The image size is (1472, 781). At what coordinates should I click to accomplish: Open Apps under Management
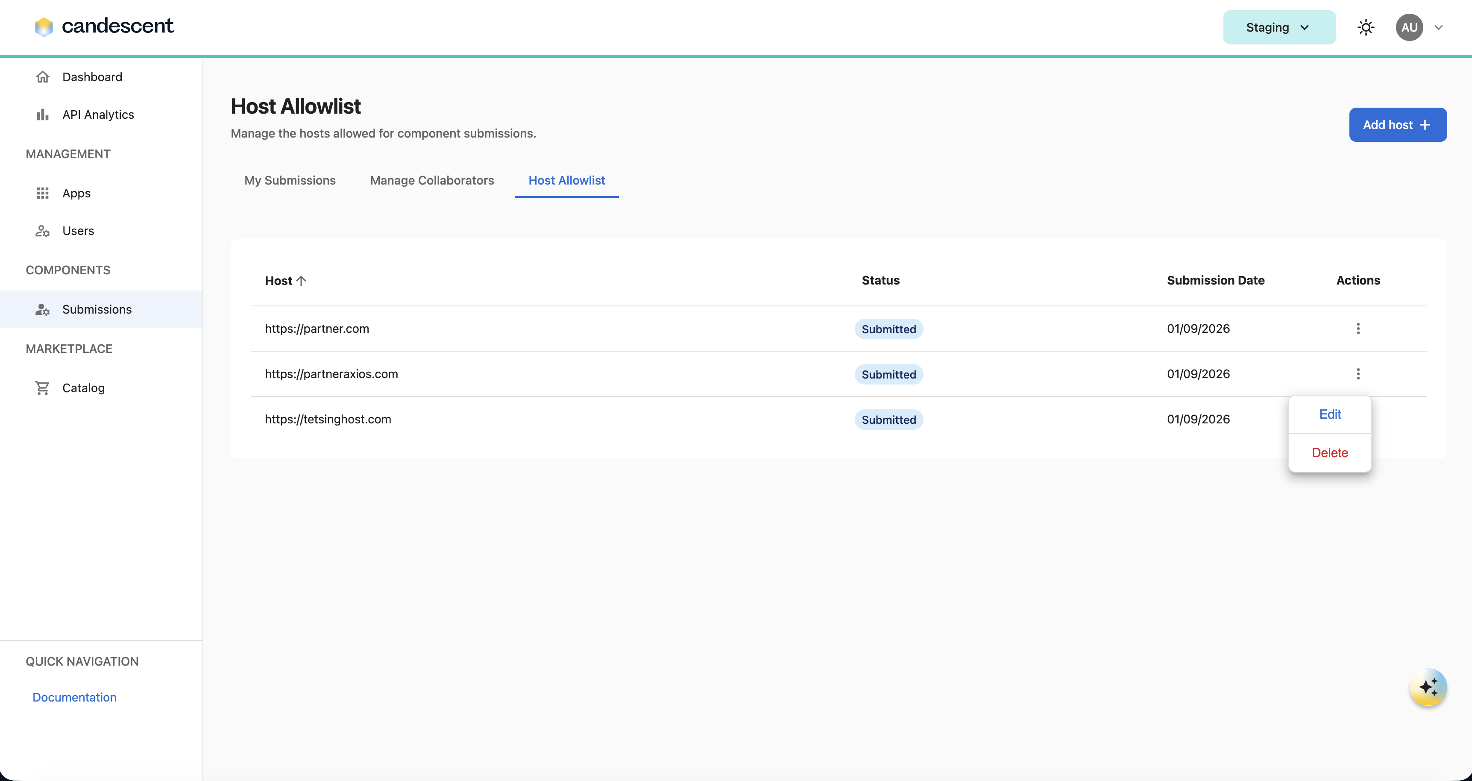[101, 193]
